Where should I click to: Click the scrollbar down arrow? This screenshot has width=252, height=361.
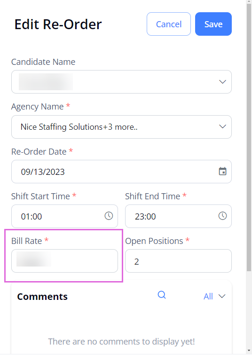[x=249, y=350]
